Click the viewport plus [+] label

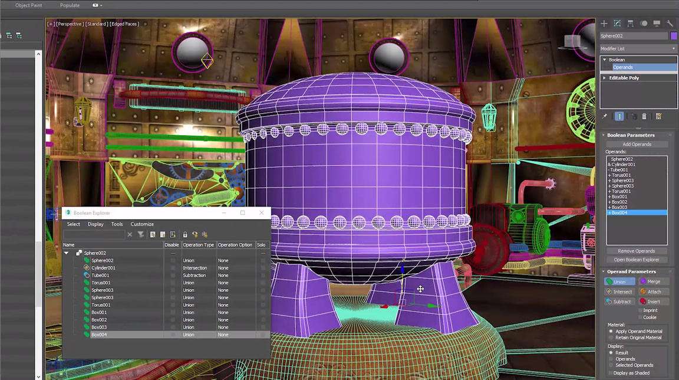51,24
